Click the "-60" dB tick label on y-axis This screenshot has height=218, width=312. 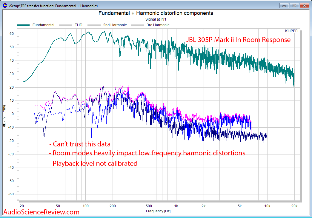[x=11, y=194]
